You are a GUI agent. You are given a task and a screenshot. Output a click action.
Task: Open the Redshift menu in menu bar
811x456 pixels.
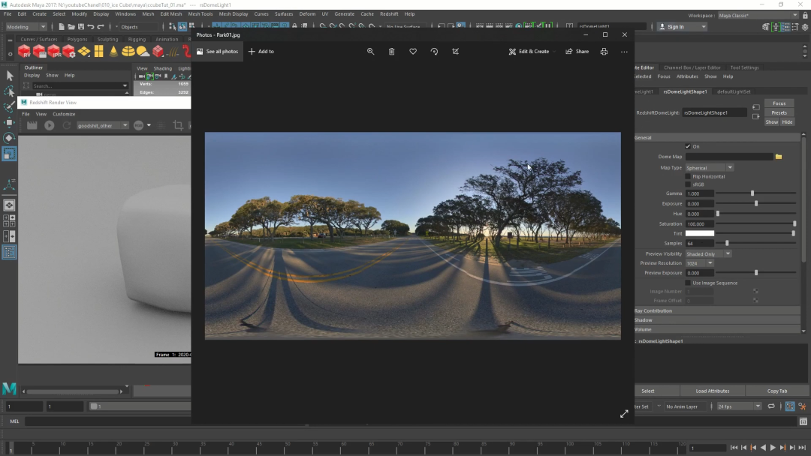(x=389, y=13)
